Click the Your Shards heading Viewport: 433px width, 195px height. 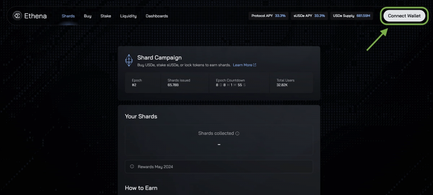click(141, 117)
